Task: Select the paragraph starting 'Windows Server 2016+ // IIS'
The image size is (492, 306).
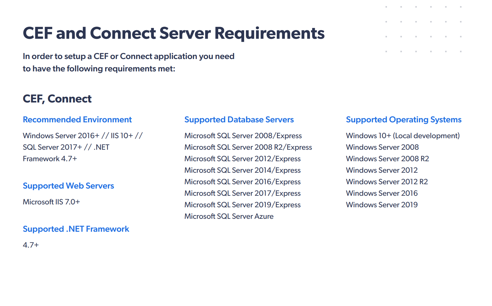Action: [x=83, y=147]
